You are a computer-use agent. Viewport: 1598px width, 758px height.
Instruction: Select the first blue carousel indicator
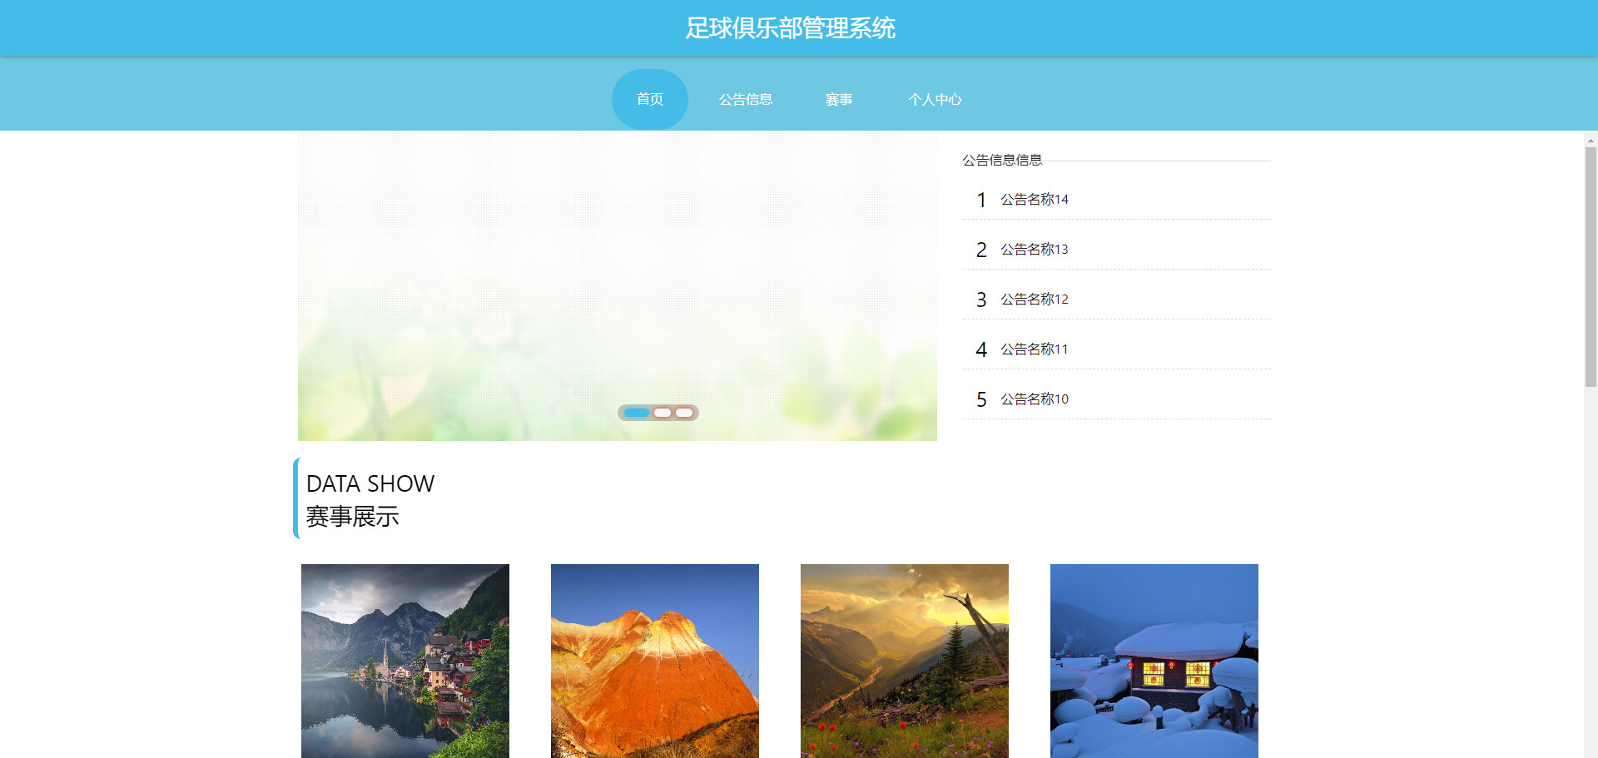(x=637, y=413)
